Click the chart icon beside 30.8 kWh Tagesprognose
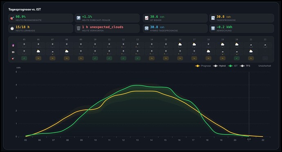Screen dimensions: 282x152 point(213,18)
